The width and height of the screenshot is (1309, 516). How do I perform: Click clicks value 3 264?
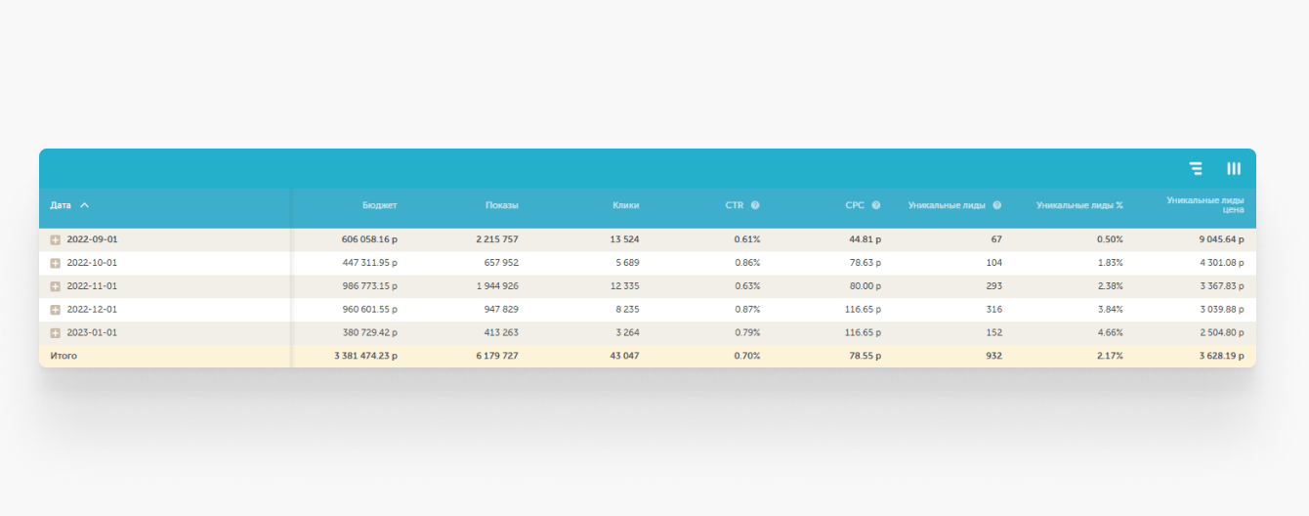point(627,333)
